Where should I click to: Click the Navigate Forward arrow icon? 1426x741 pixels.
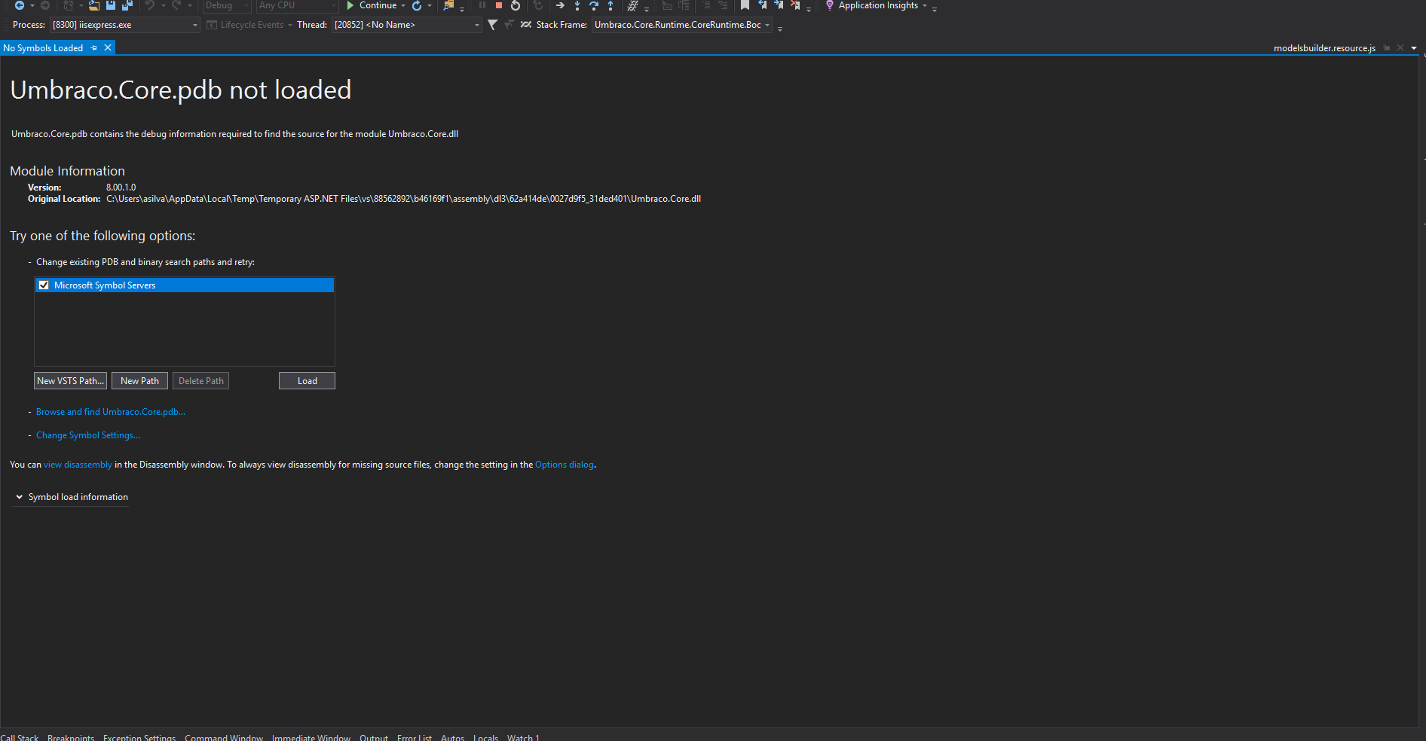click(45, 5)
